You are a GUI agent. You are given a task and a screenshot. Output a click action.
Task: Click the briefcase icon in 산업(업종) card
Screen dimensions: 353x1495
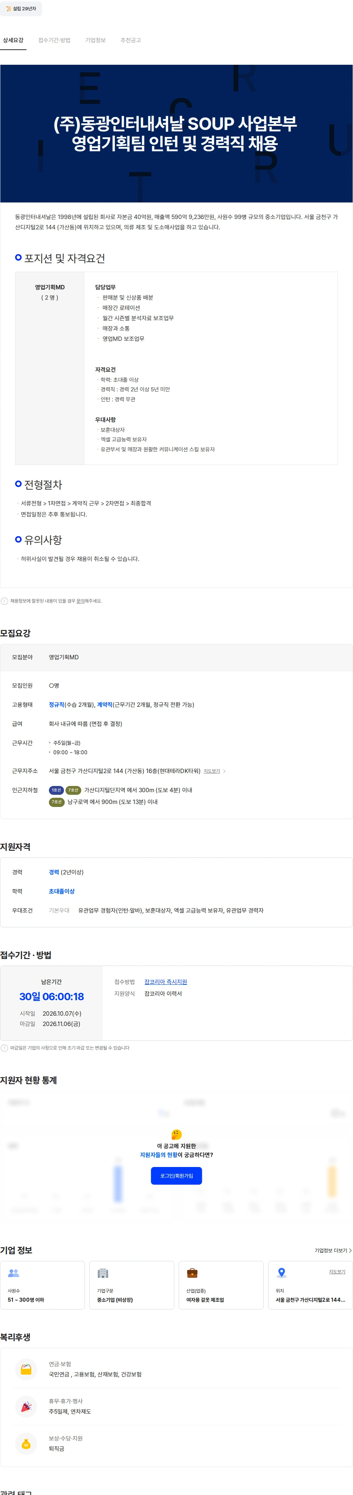[x=192, y=1273]
